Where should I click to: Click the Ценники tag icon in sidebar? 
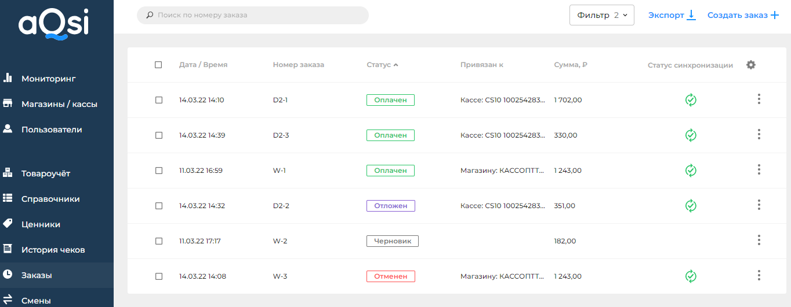point(8,224)
